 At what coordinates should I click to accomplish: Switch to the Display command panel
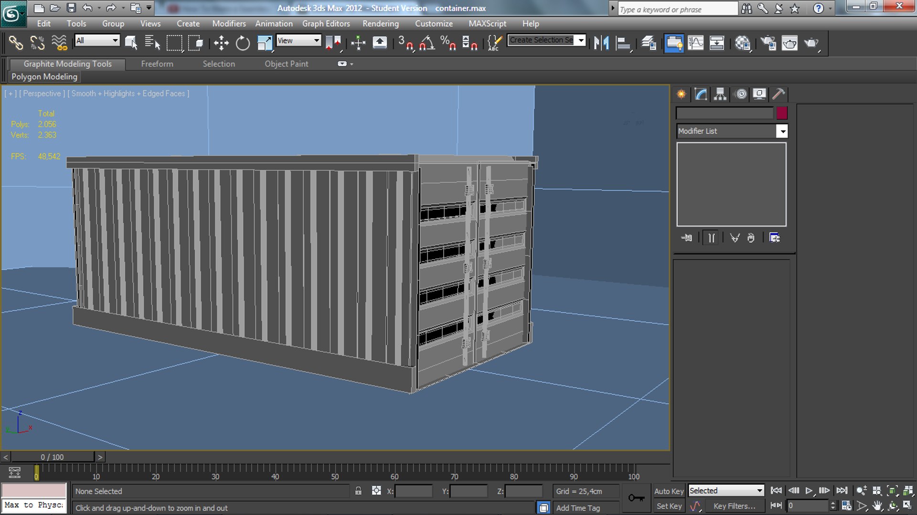click(x=759, y=94)
